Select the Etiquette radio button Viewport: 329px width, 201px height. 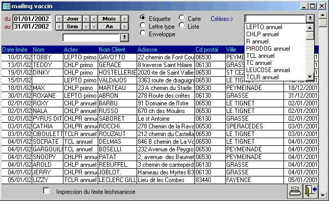143,18
